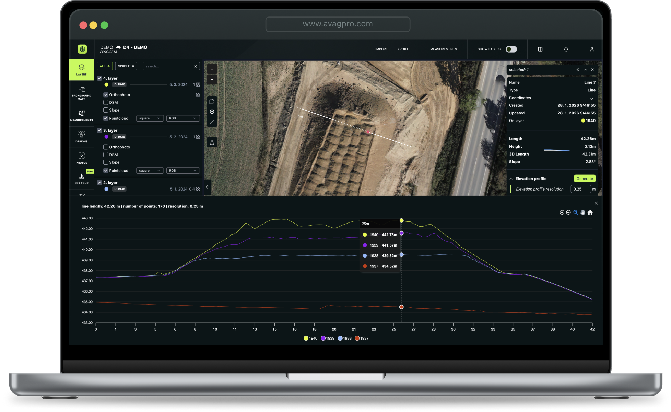The image size is (671, 412).
Task: Open 4. layer pointcloud RGB dropdown
Action: click(x=183, y=118)
